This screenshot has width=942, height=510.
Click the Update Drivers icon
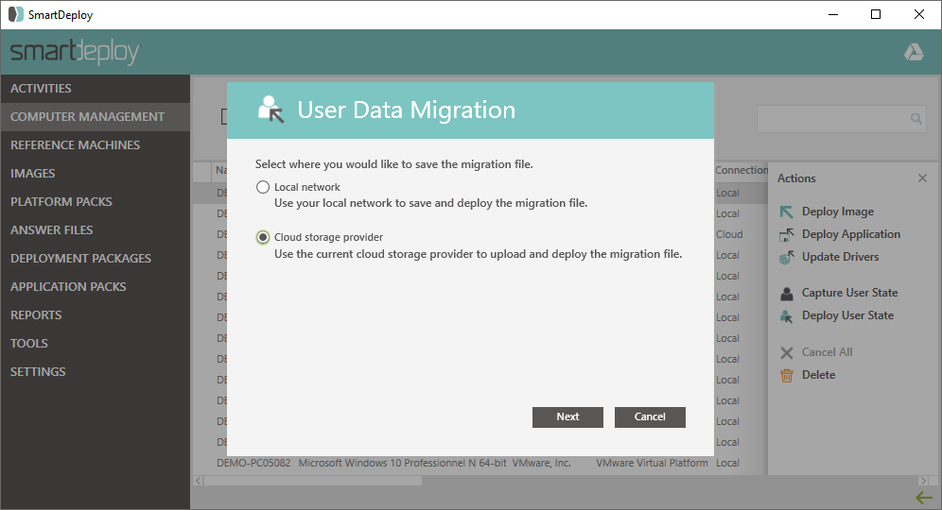(786, 258)
